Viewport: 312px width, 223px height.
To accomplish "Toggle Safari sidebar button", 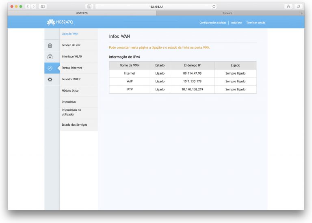I will click(x=43, y=6).
